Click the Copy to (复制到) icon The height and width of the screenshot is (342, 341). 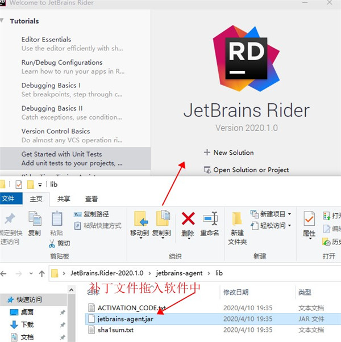click(x=163, y=218)
